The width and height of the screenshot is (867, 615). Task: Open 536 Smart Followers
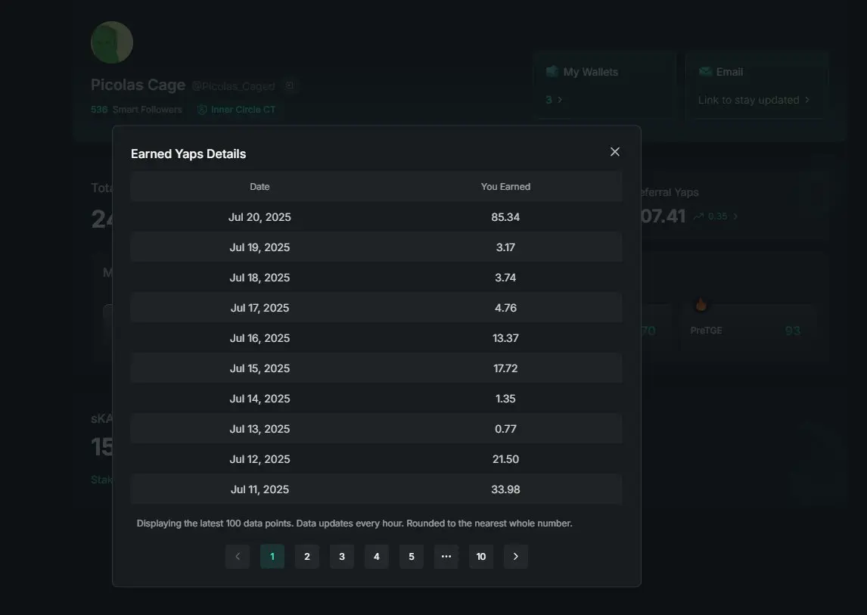(x=136, y=110)
